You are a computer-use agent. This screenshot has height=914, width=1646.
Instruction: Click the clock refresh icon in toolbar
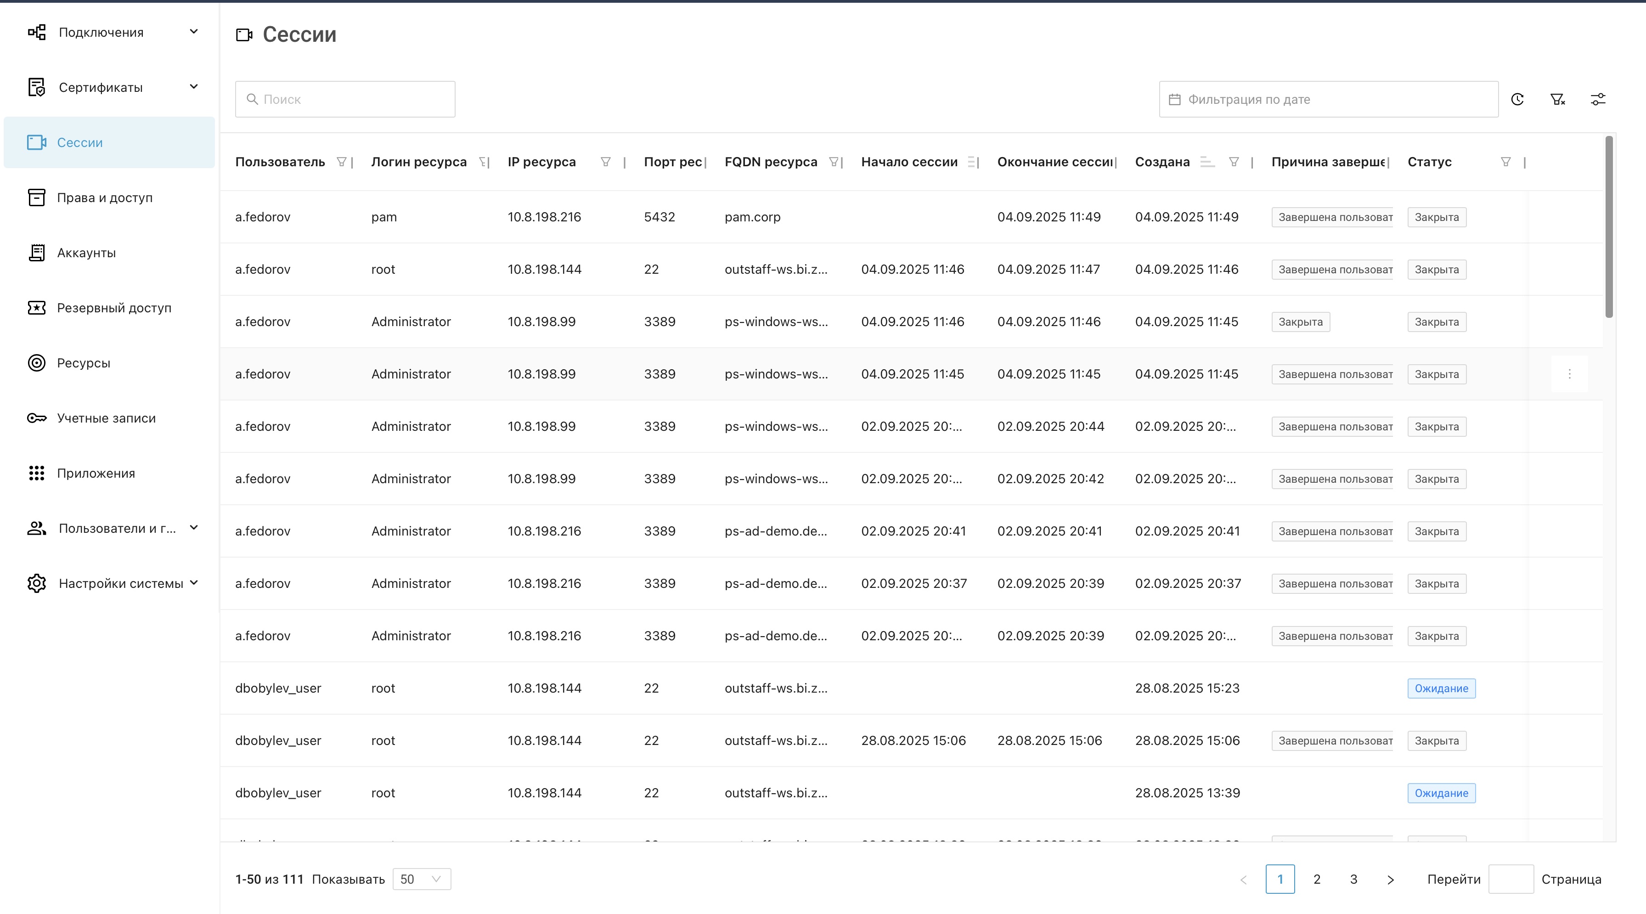tap(1517, 99)
